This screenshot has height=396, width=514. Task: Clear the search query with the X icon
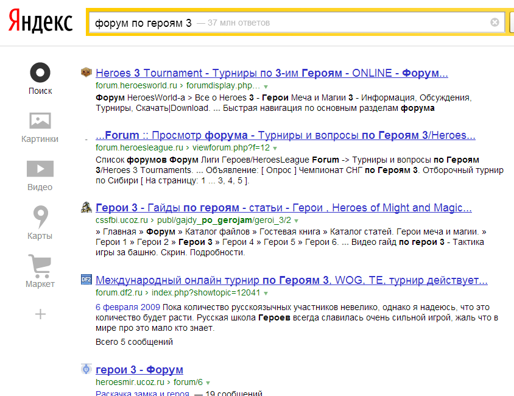click(x=495, y=23)
